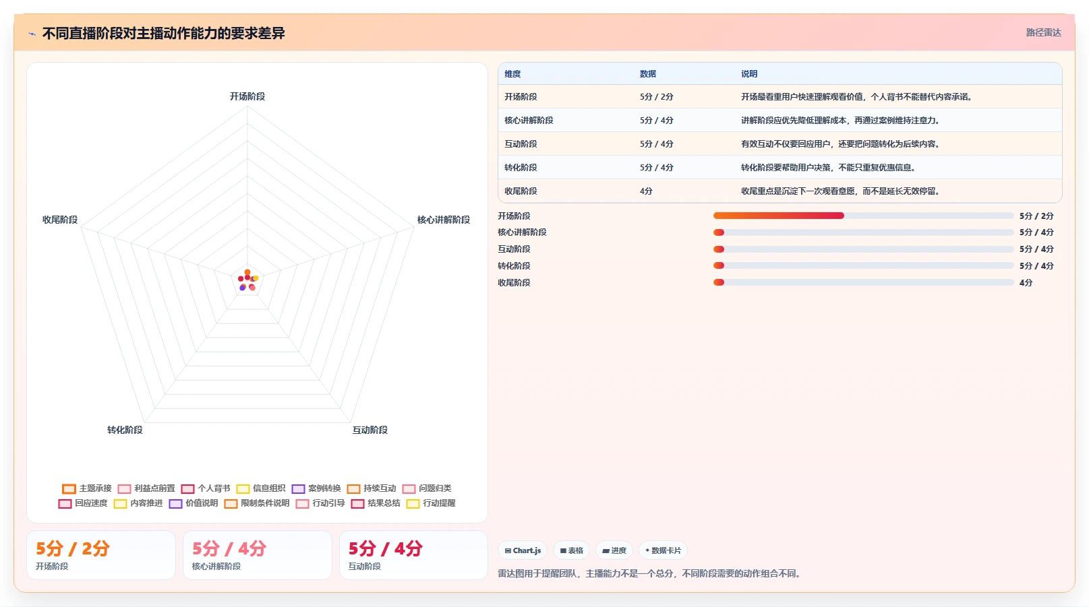Toggle the 个人背书 legend item
1089x607 pixels.
[206, 488]
